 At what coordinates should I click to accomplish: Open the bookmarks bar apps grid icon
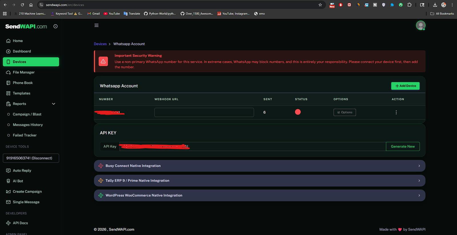(x=5, y=13)
